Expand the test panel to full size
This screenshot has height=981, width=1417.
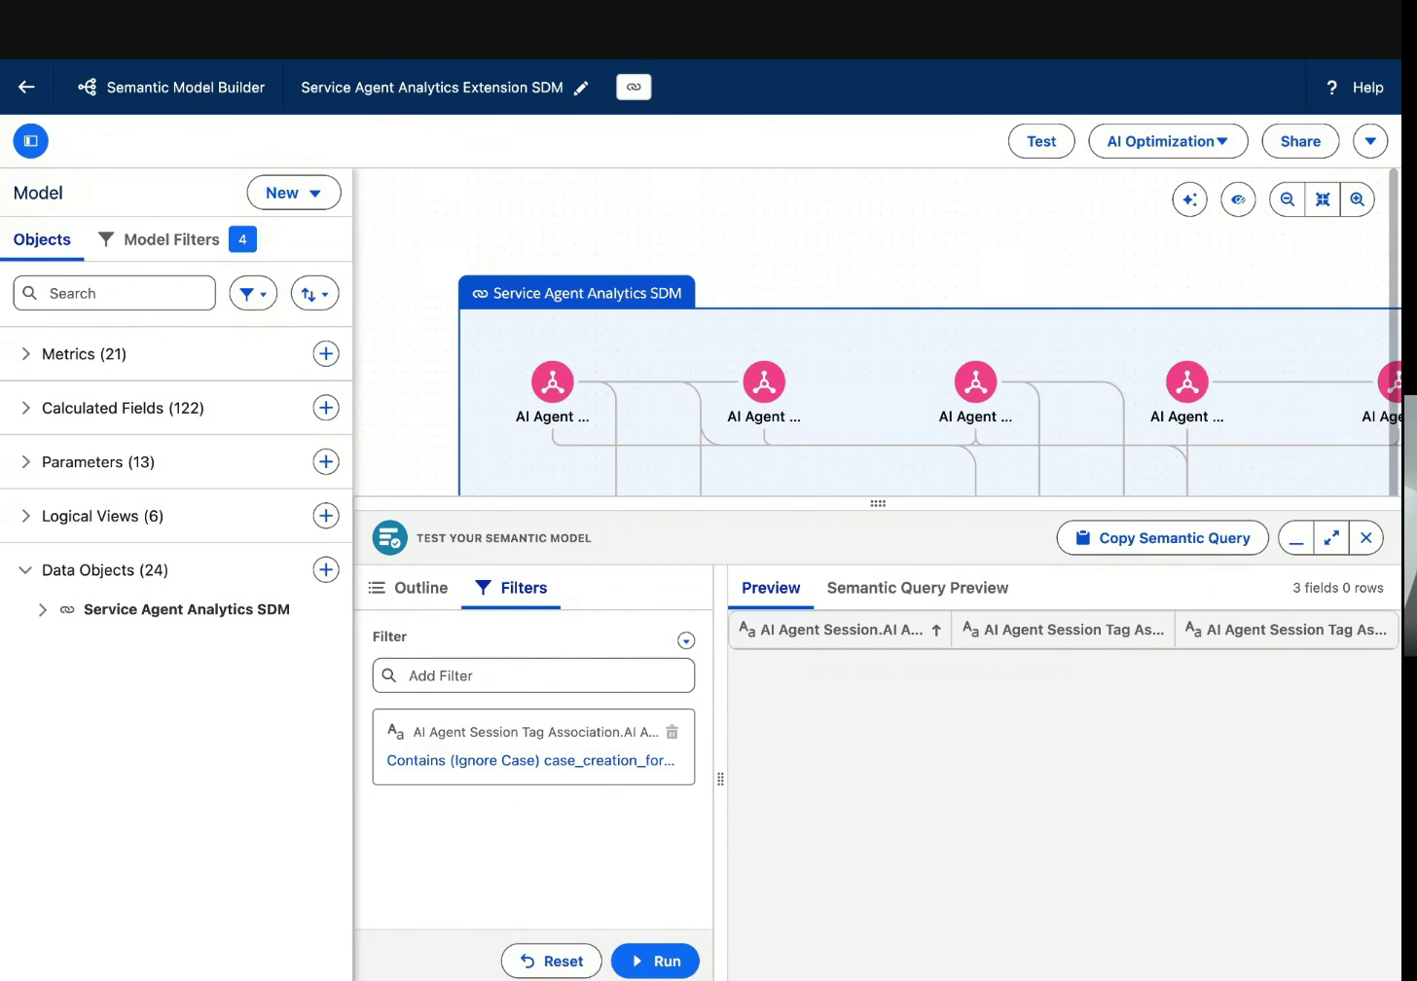(x=1331, y=538)
